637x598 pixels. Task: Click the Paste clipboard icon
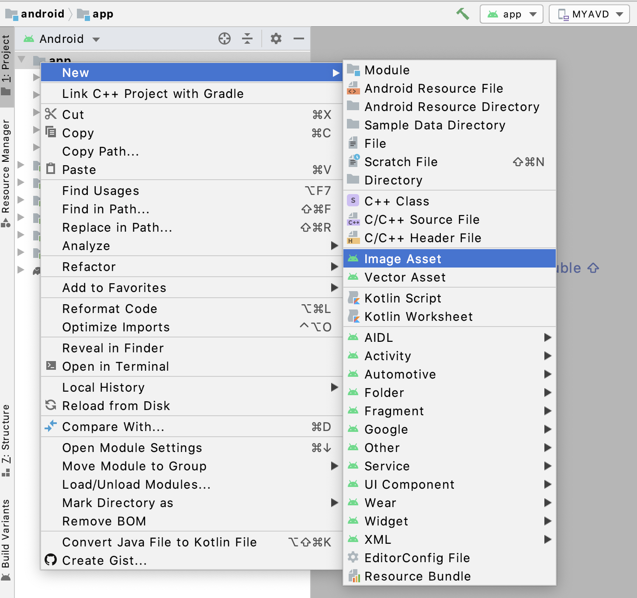51,169
